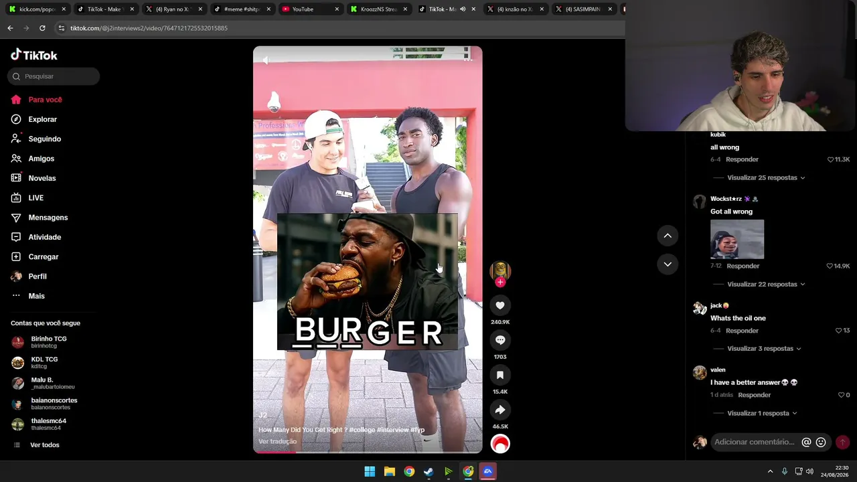
Task: Open the Windows Start menu
Action: (x=370, y=471)
